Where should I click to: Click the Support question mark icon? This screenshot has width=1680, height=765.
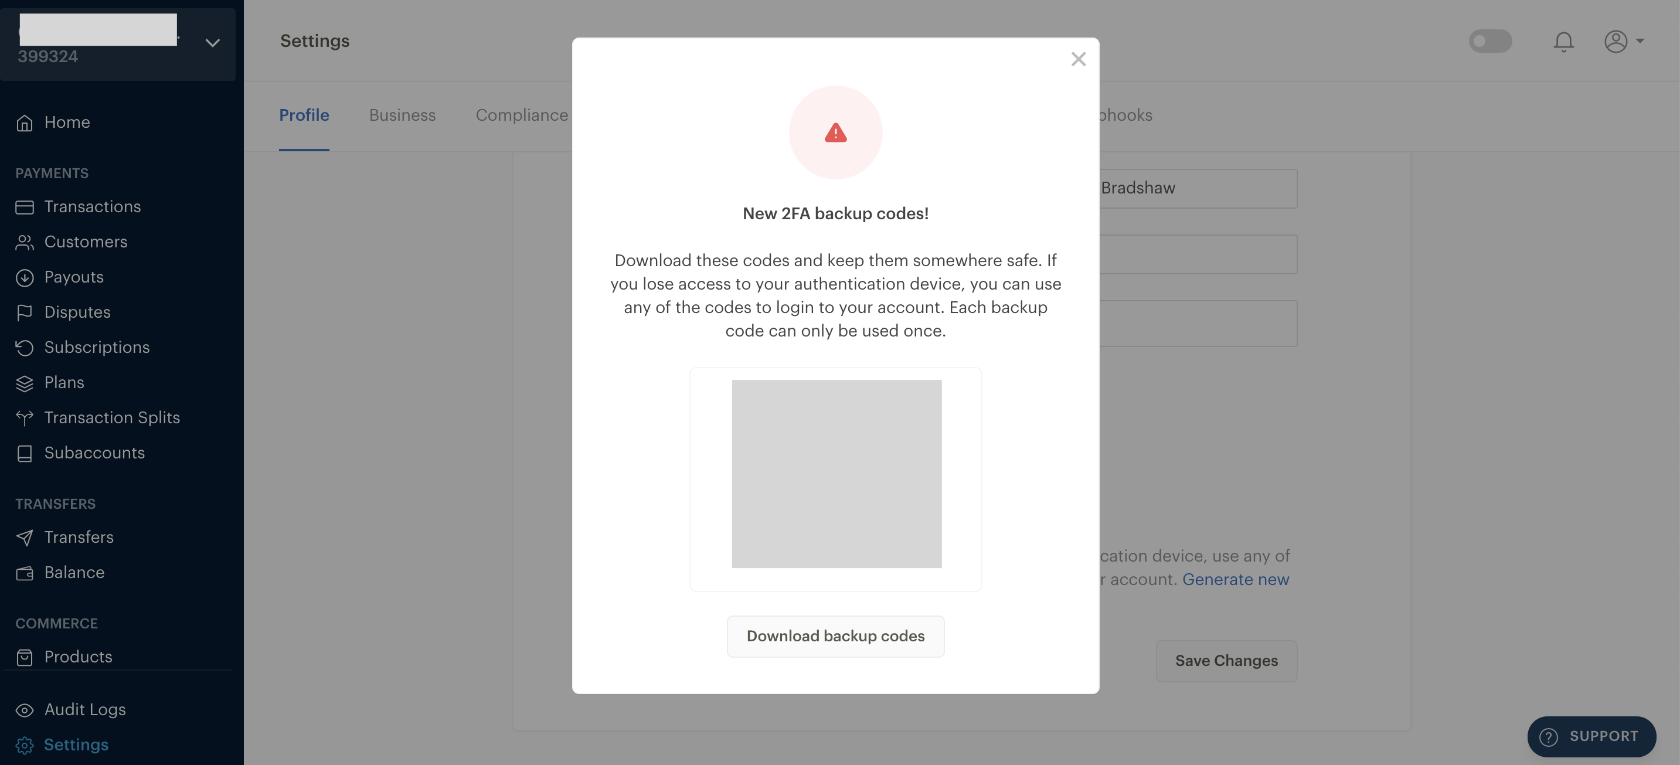coord(1548,737)
